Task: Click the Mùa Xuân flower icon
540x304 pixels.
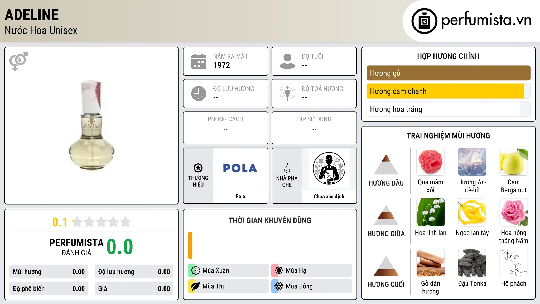Action: coord(196,270)
